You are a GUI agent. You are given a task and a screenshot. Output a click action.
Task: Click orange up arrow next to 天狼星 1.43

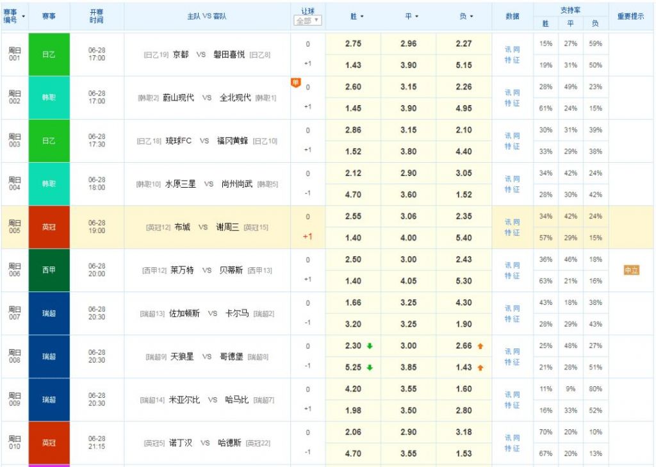coord(480,368)
